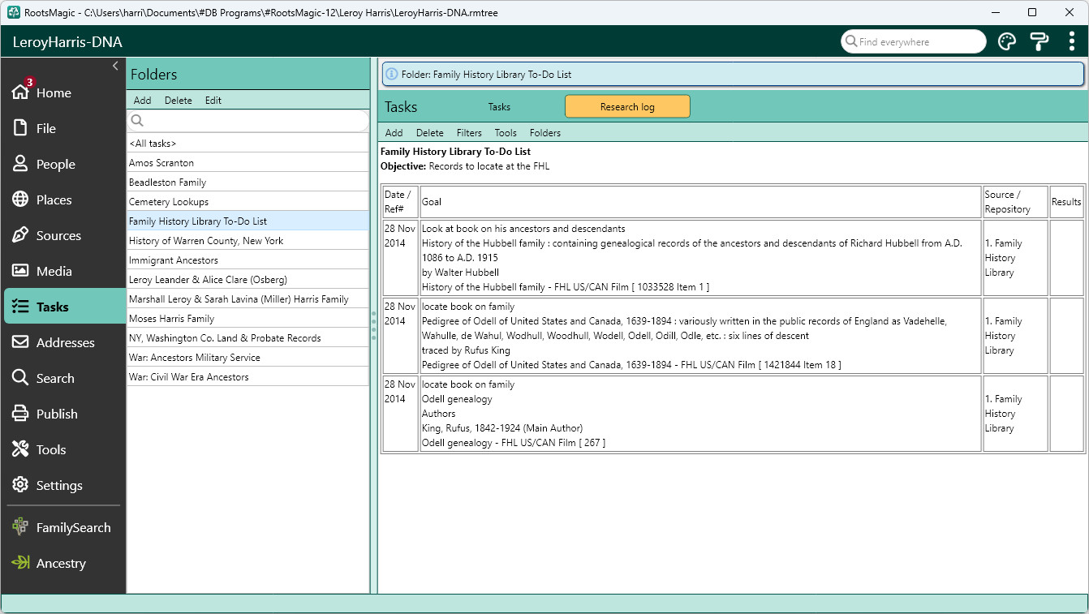The height and width of the screenshot is (614, 1089).
Task: Open the Publish printer icon
Action: (x=20, y=414)
